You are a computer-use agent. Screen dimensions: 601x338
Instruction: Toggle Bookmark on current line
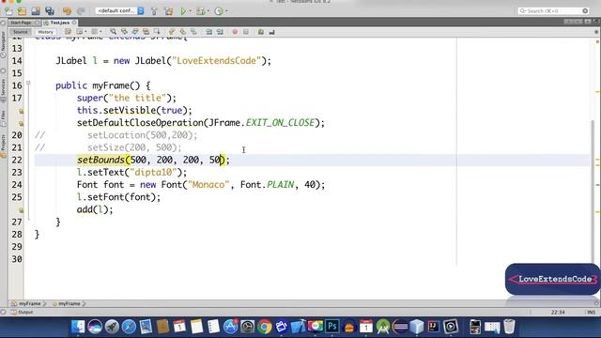193,32
